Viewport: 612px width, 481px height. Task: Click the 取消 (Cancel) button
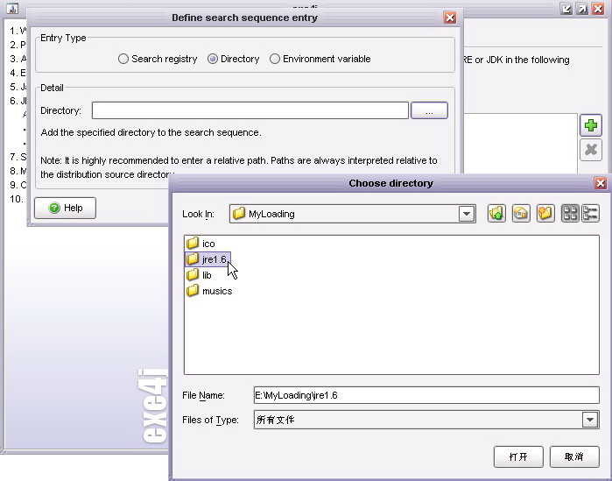tap(574, 456)
